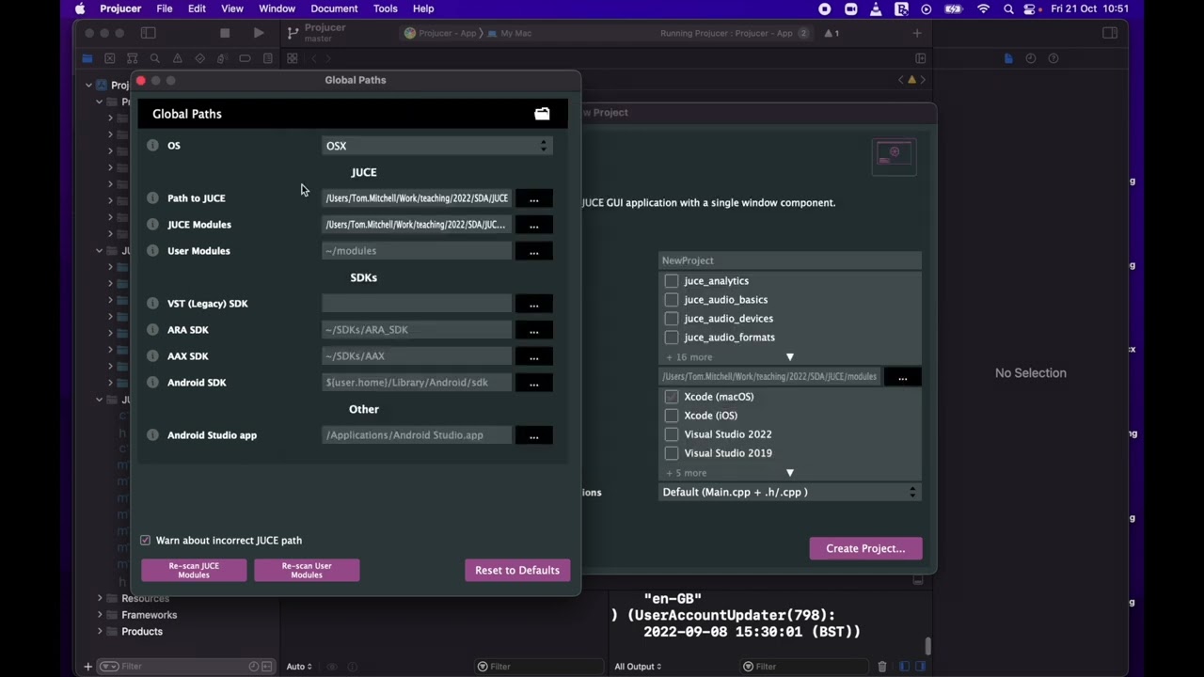Toggle Warn about incorrect JUCE path
Viewport: 1204px width, 677px height.
[x=145, y=541]
